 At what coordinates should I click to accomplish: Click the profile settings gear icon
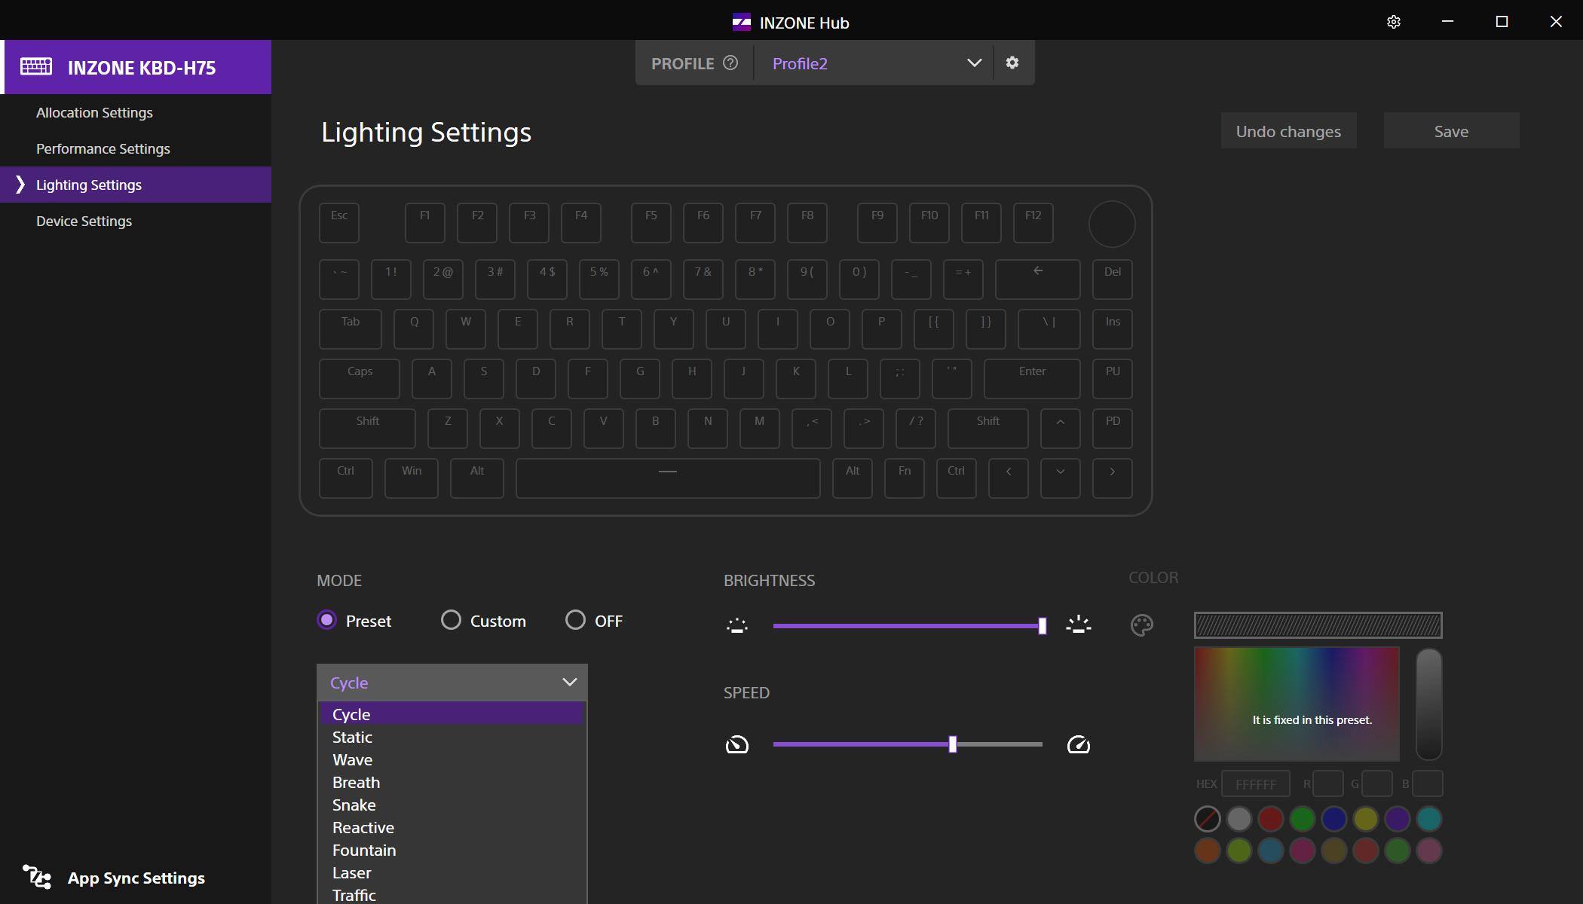click(x=1012, y=63)
